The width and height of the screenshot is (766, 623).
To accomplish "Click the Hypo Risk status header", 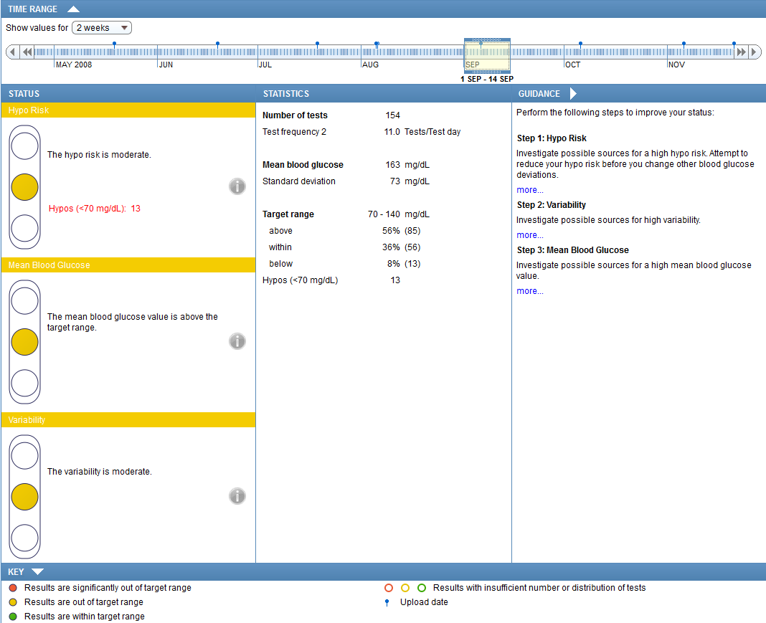I will [x=128, y=110].
